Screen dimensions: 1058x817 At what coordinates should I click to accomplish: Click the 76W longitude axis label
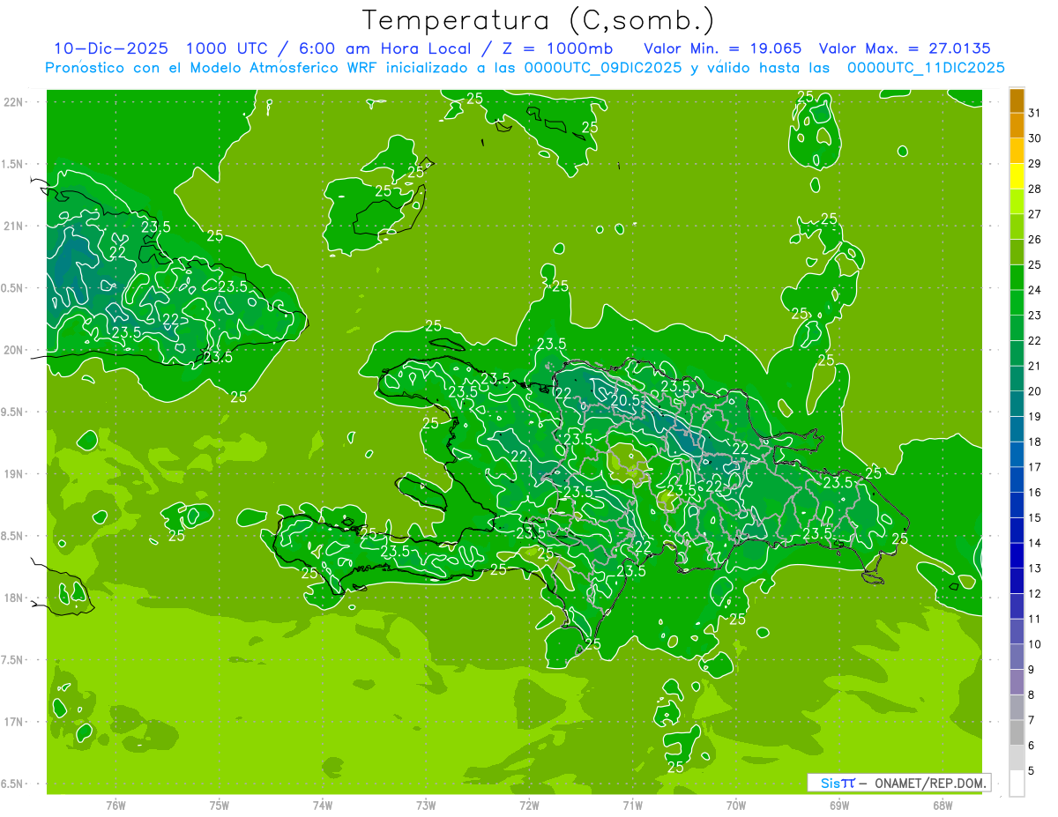click(115, 805)
